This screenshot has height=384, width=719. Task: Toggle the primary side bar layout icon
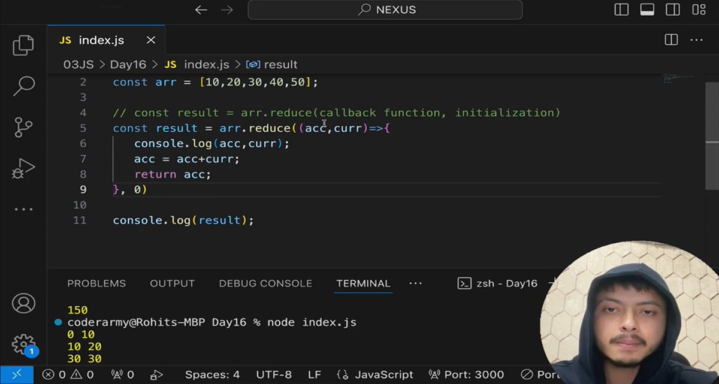(621, 10)
